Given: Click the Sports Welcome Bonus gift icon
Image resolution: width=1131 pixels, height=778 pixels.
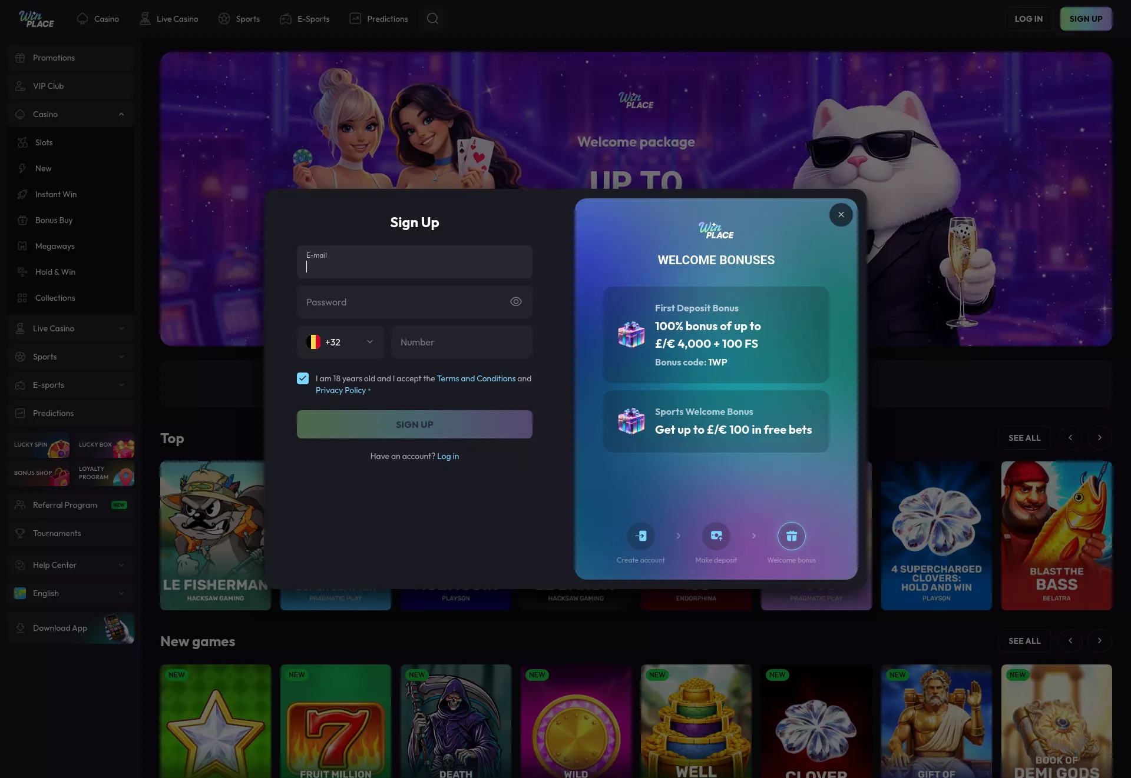Looking at the screenshot, I should click(x=631, y=421).
